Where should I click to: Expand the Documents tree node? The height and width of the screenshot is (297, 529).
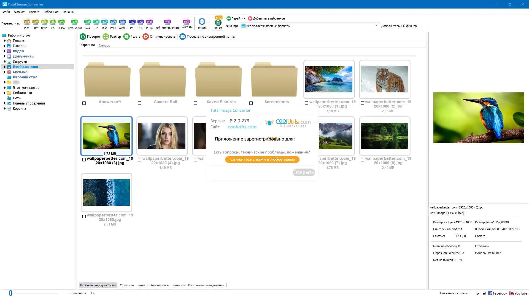coord(5,56)
